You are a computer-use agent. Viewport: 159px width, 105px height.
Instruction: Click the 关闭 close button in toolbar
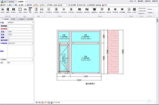104,5
